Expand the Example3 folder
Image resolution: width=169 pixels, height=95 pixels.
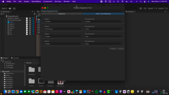(3, 82)
